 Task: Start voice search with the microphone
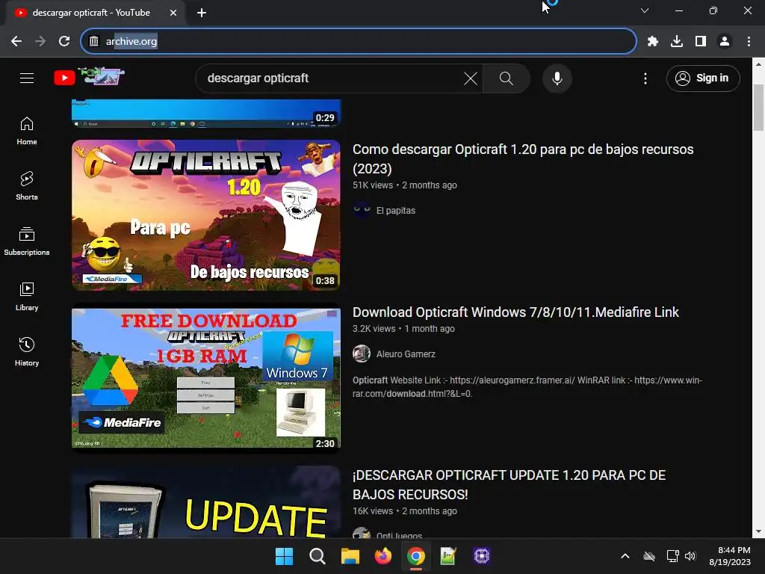tap(557, 78)
